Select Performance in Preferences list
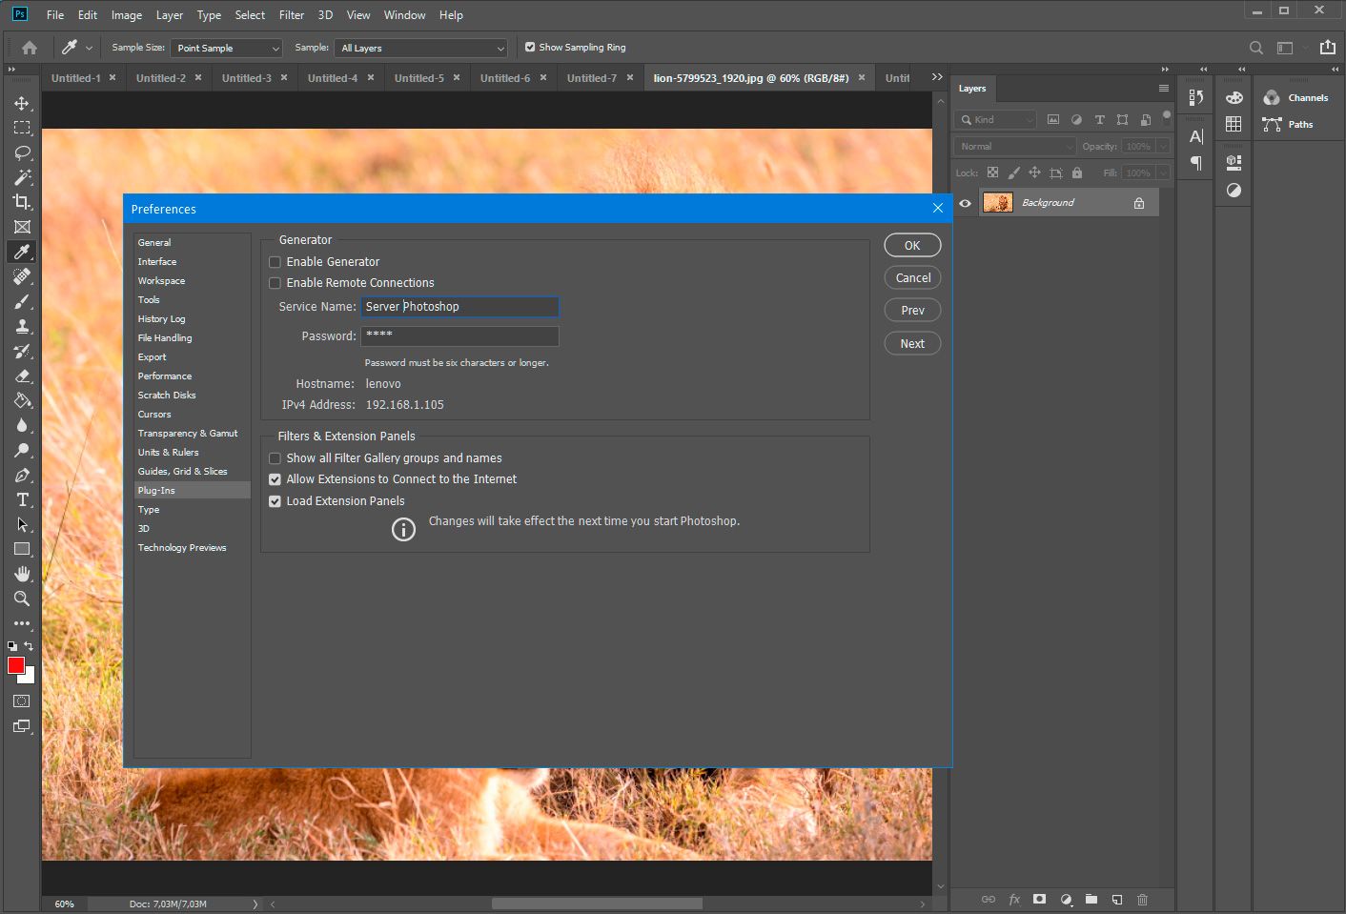The image size is (1346, 914). click(165, 376)
